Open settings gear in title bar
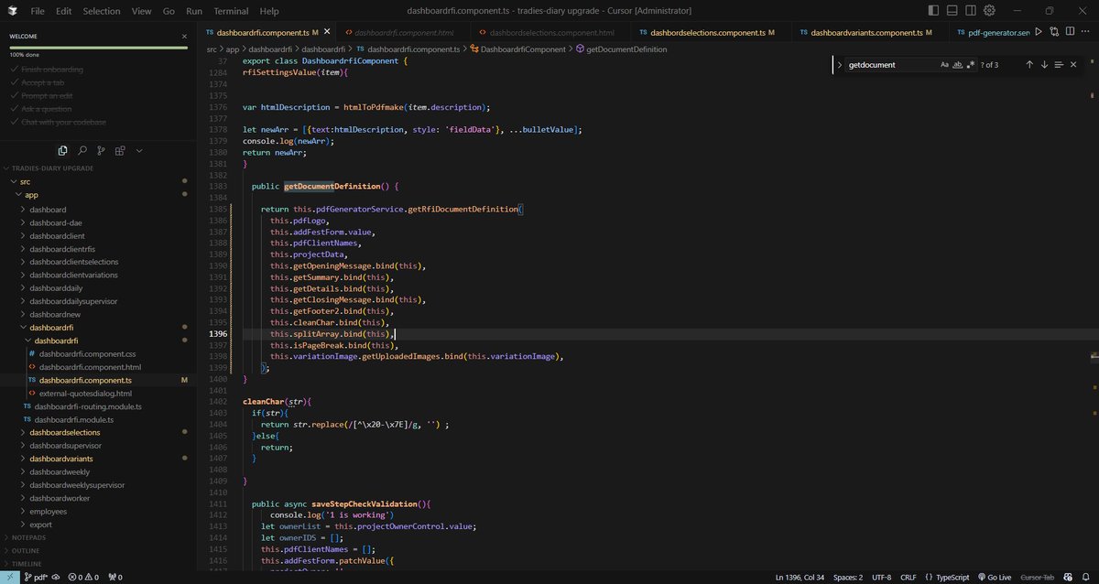The image size is (1099, 584). click(990, 11)
